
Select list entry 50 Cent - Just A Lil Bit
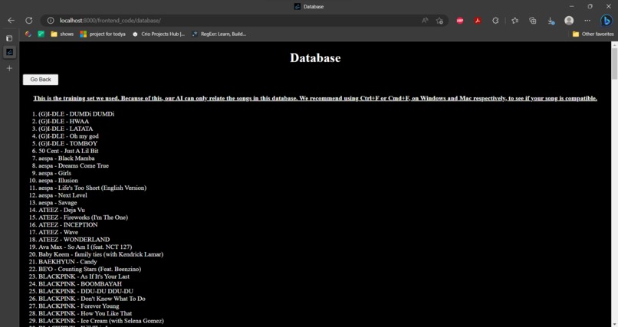(x=68, y=151)
